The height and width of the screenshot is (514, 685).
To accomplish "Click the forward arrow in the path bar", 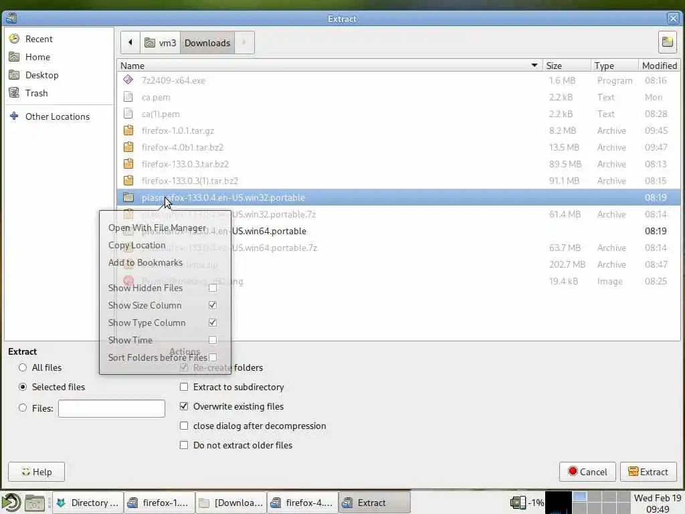I will [244, 43].
